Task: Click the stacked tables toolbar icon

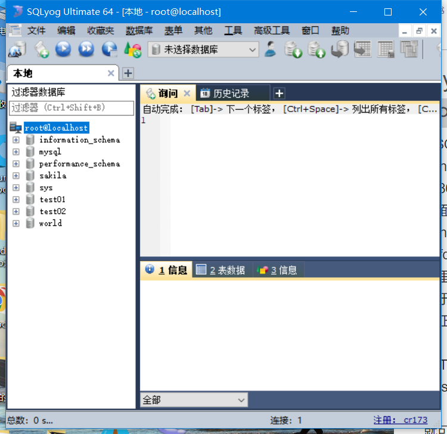Action: point(409,49)
